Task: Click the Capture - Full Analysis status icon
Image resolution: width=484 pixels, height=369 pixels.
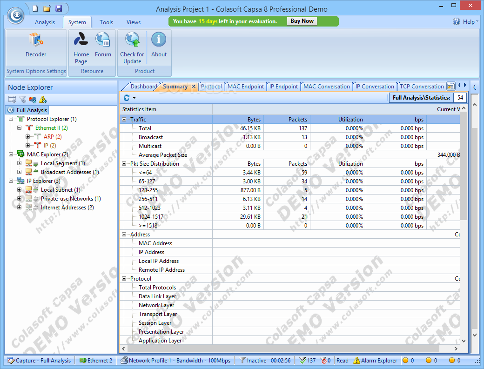Action: tap(11, 360)
